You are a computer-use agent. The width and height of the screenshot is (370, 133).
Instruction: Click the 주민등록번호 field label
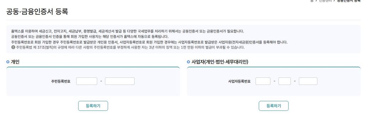(x=60, y=81)
